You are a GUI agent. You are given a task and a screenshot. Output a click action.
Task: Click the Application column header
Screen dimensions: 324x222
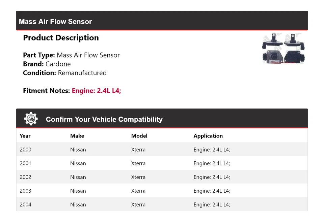[x=208, y=136]
